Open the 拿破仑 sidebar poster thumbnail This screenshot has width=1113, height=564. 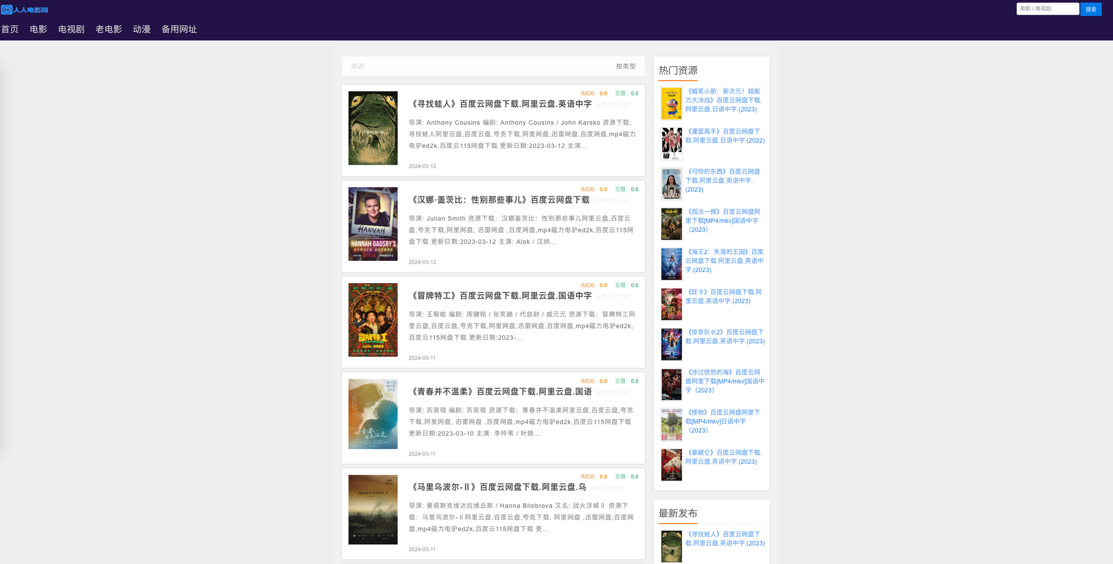pyautogui.click(x=671, y=465)
